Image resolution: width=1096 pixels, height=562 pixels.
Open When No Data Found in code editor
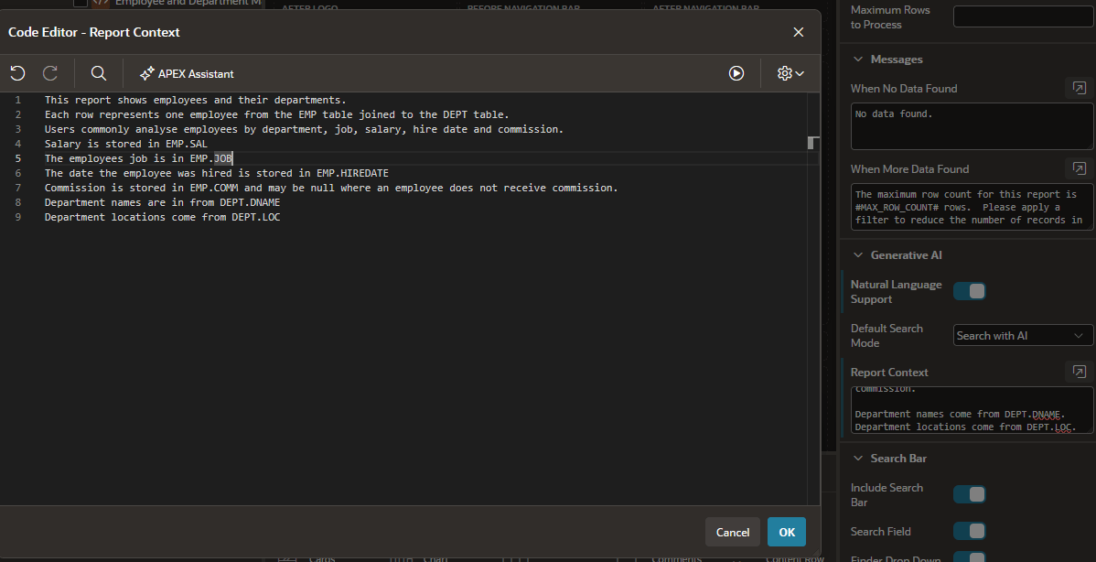click(x=1080, y=88)
